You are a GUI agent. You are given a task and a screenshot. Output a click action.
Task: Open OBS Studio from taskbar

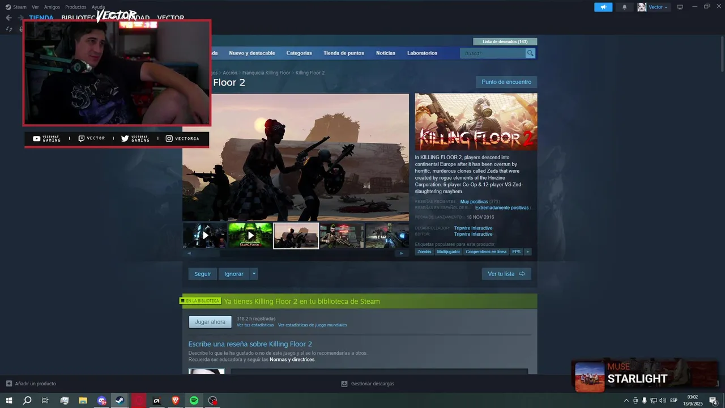(x=212, y=401)
